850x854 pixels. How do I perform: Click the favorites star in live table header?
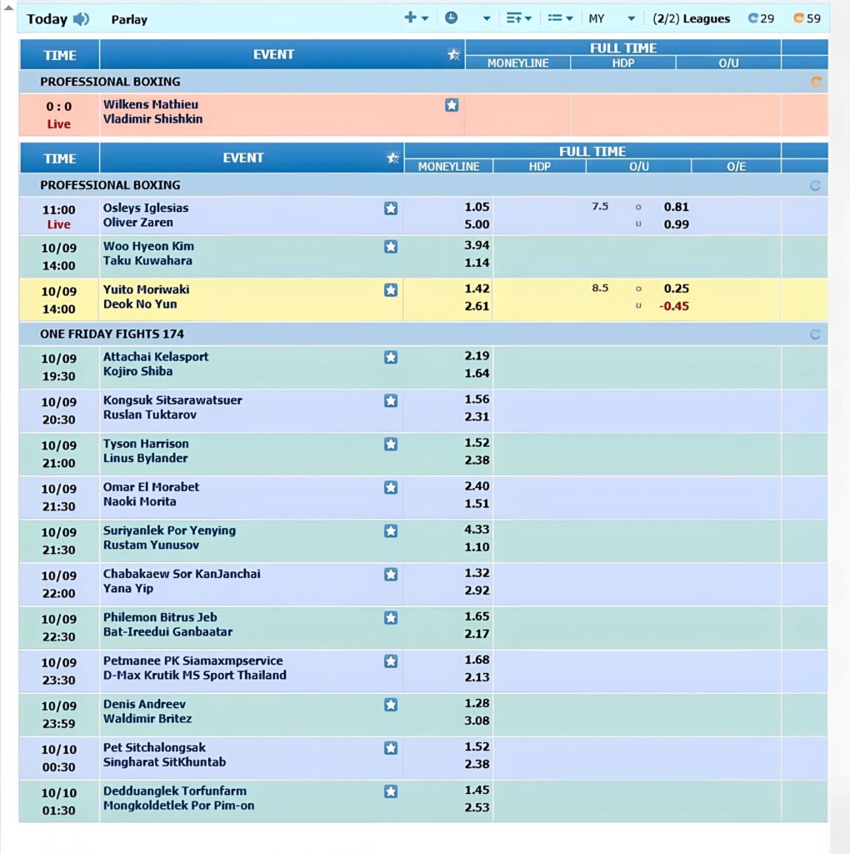point(453,54)
